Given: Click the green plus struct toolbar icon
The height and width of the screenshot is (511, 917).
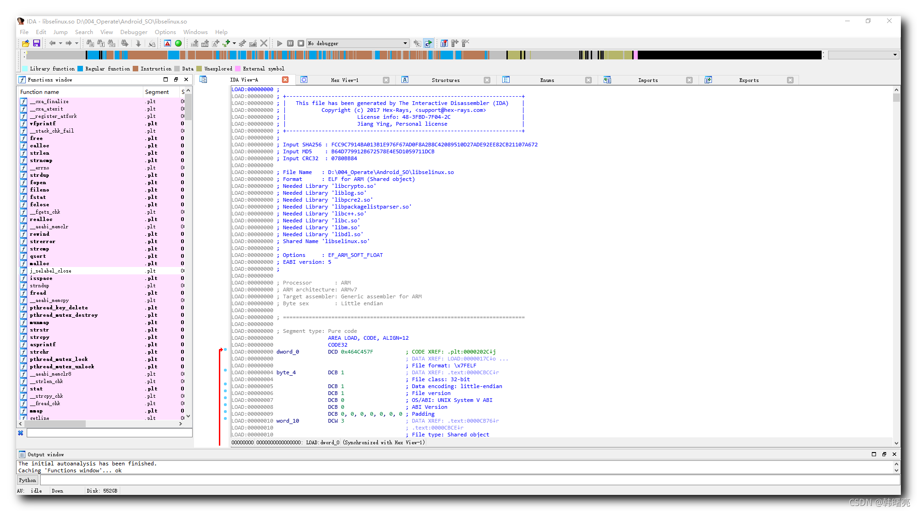Looking at the screenshot, I should pos(226,43).
